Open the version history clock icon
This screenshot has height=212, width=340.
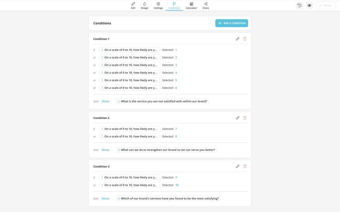pos(299,5)
